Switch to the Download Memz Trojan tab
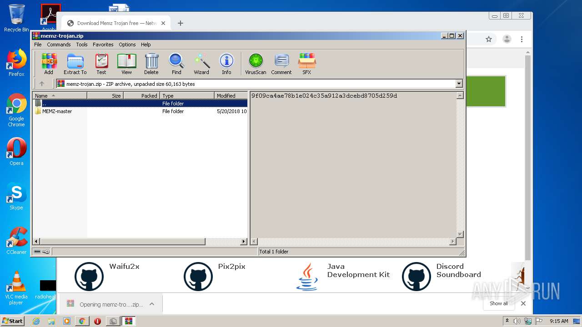Screen dimensions: 582x327 tap(116, 23)
